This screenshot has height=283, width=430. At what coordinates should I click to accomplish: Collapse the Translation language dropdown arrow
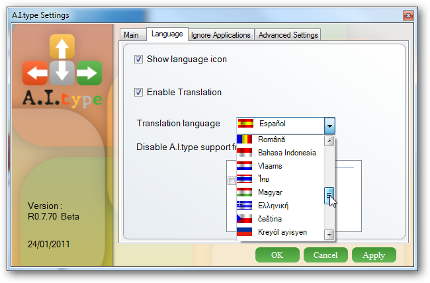click(329, 126)
